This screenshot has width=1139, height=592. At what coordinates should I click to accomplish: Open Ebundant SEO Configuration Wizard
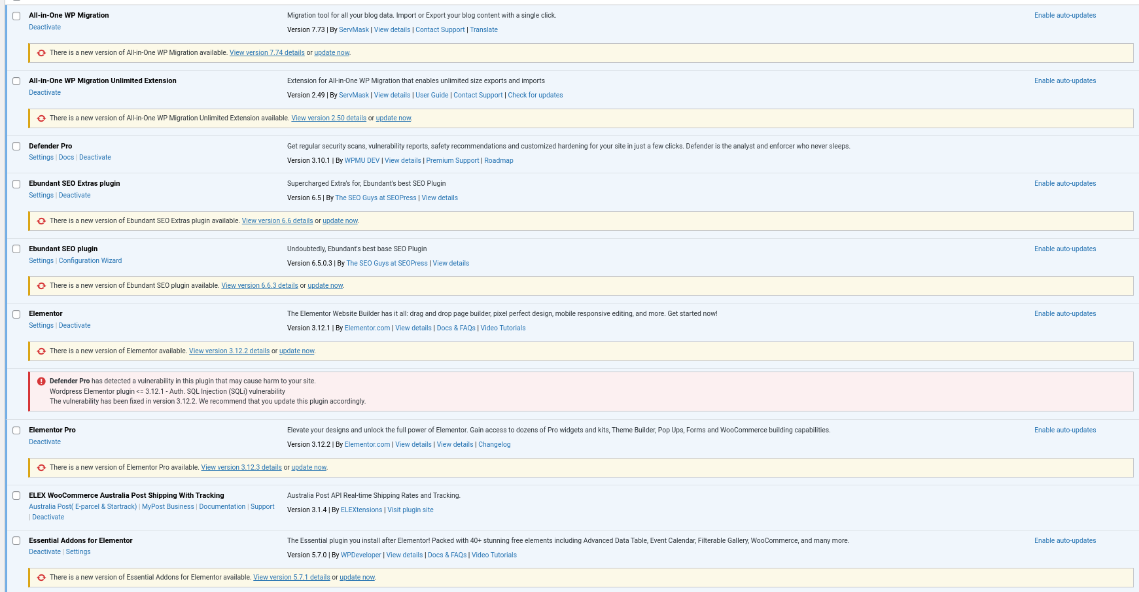coord(90,261)
